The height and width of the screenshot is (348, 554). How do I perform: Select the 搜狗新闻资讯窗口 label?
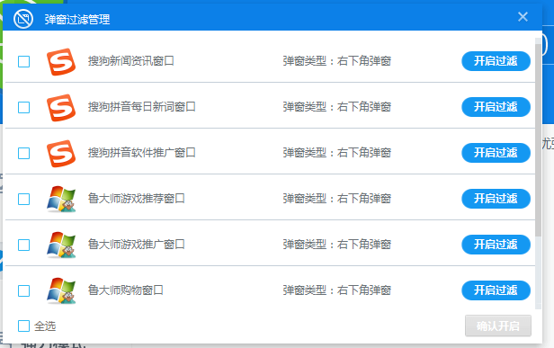[131, 61]
